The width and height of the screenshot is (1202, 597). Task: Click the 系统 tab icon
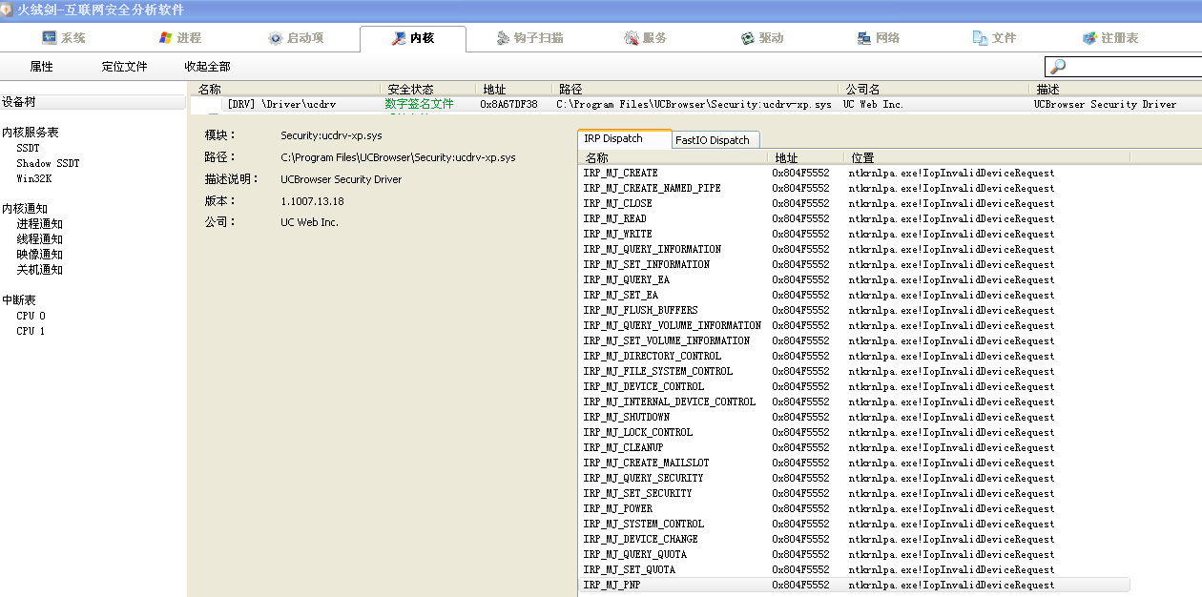[x=50, y=38]
